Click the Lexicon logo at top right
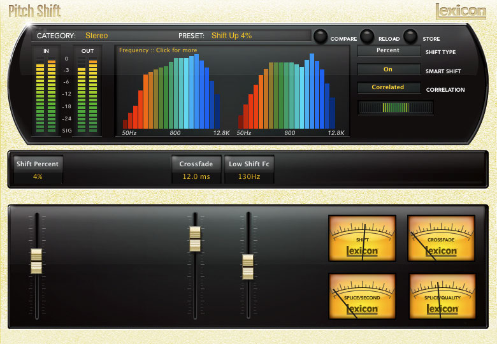The width and height of the screenshot is (497, 344). pos(461,11)
